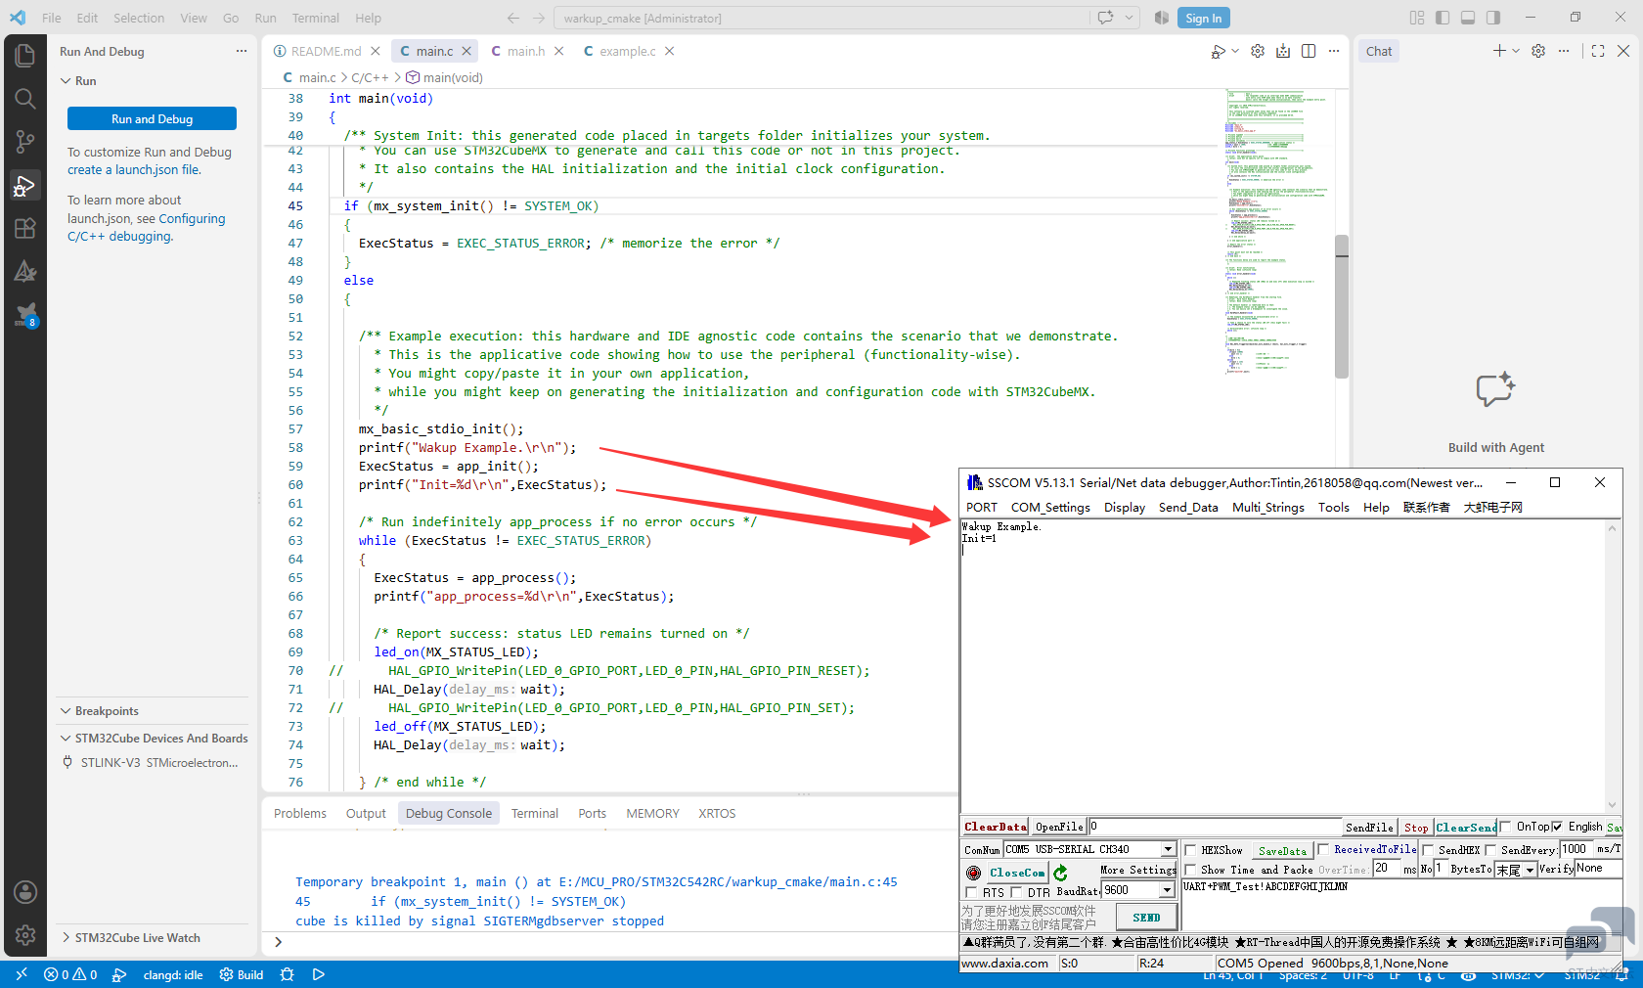Open COM_Settings menu in SSCOM
Image resolution: width=1643 pixels, height=988 pixels.
[1050, 507]
